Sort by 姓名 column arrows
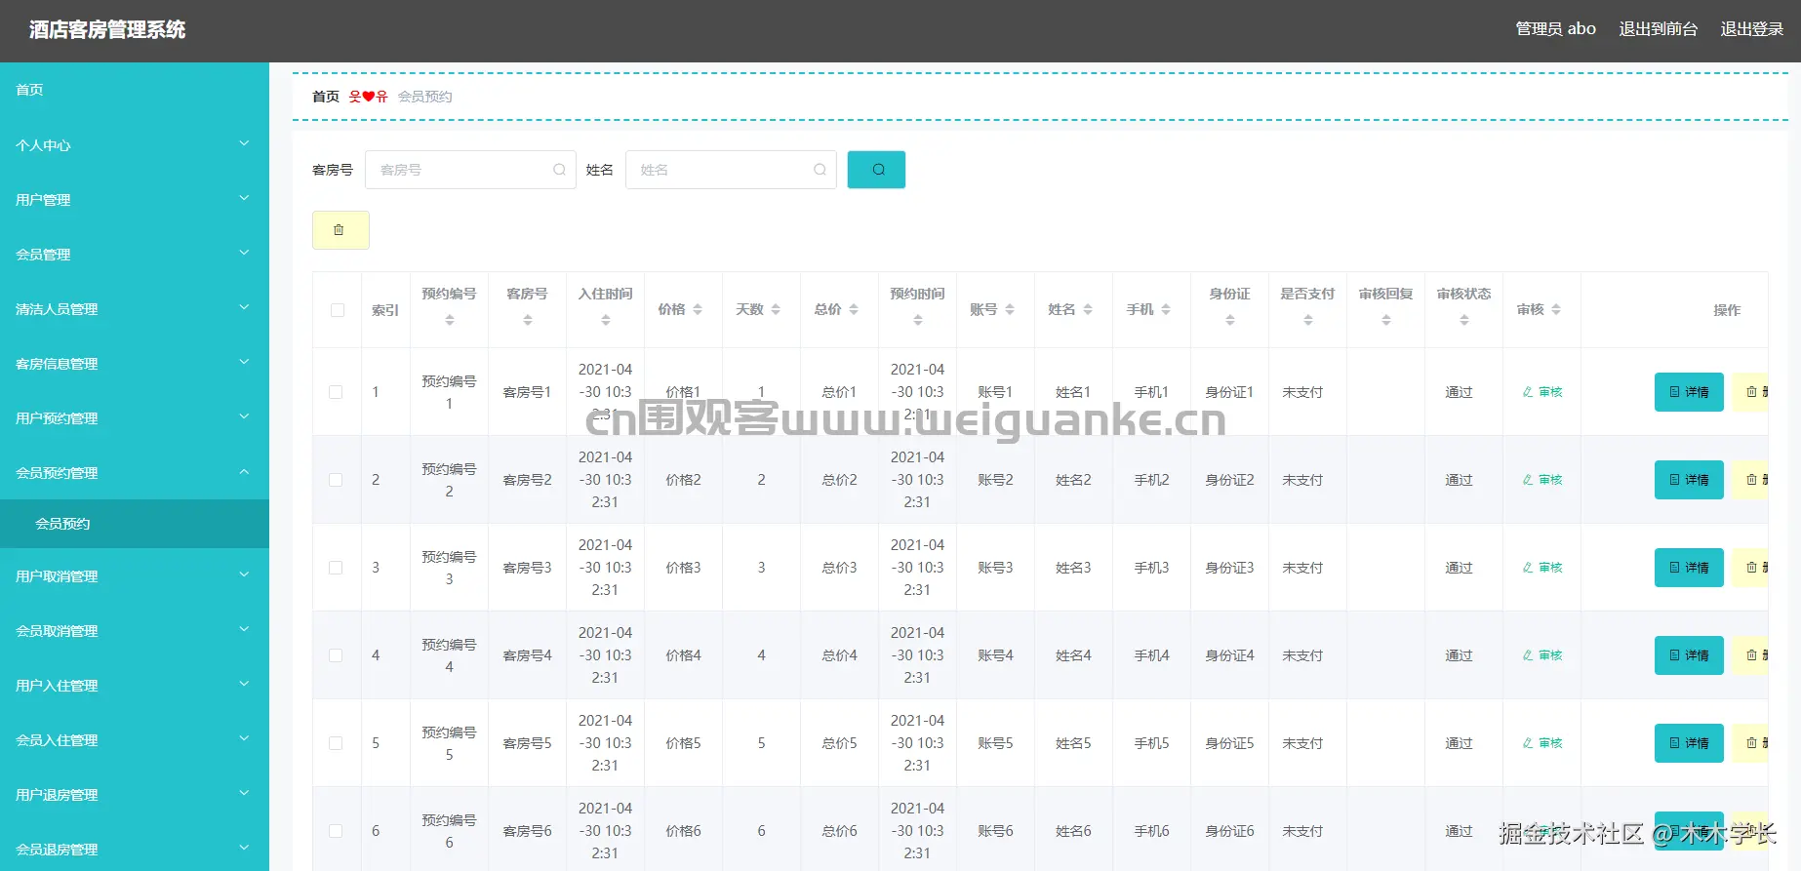Image resolution: width=1801 pixels, height=871 pixels. (1088, 309)
